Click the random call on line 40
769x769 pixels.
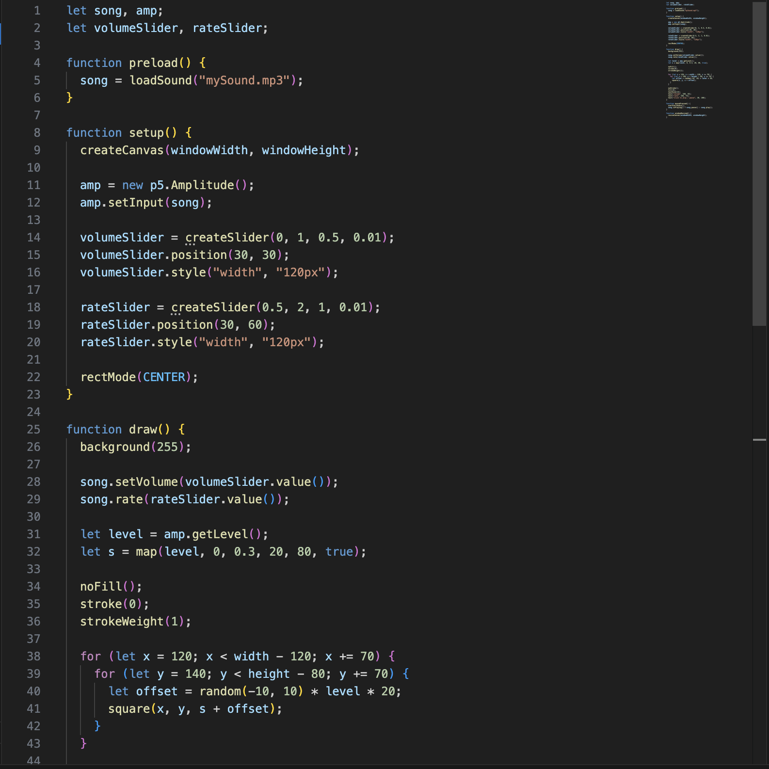[x=220, y=691]
